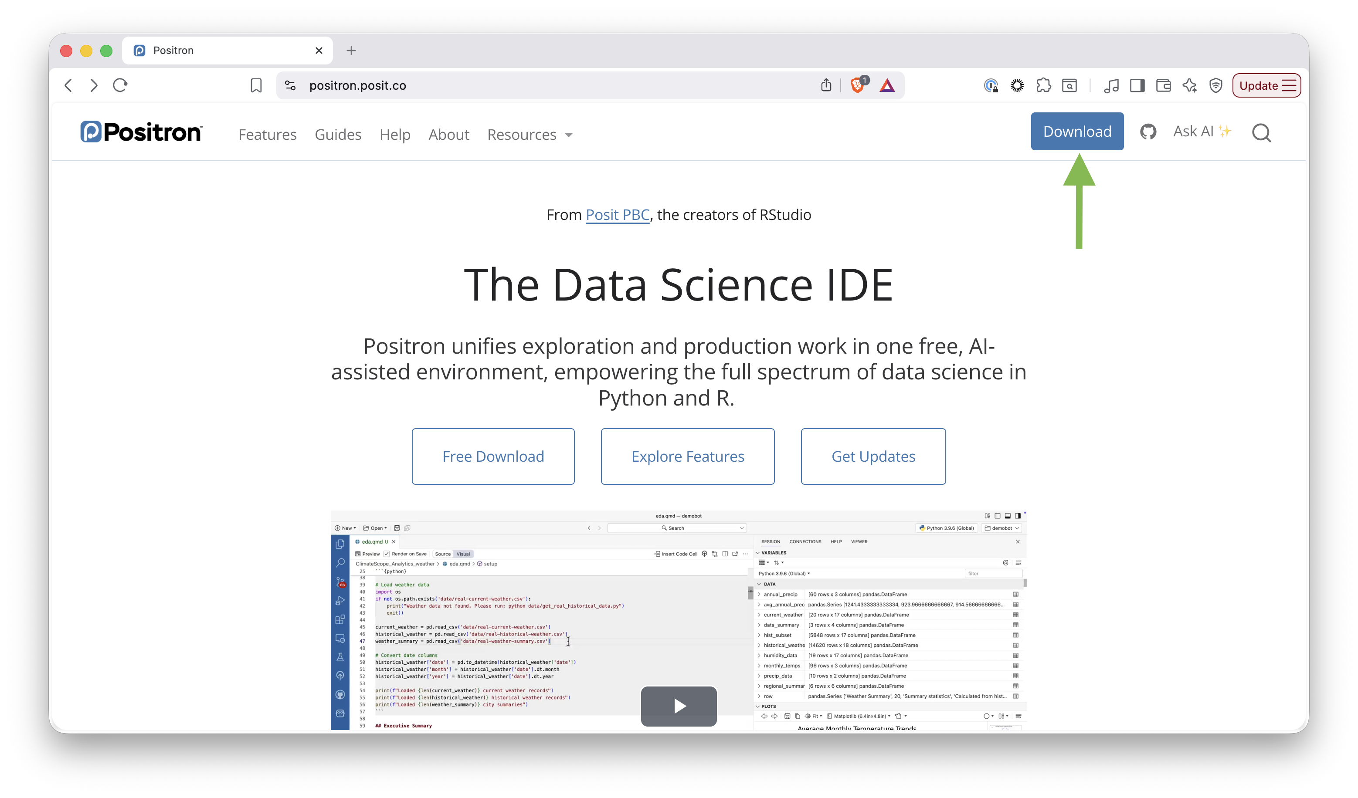Open New dropdown in Positron screenshot
This screenshot has height=798, width=1358.
[345, 528]
